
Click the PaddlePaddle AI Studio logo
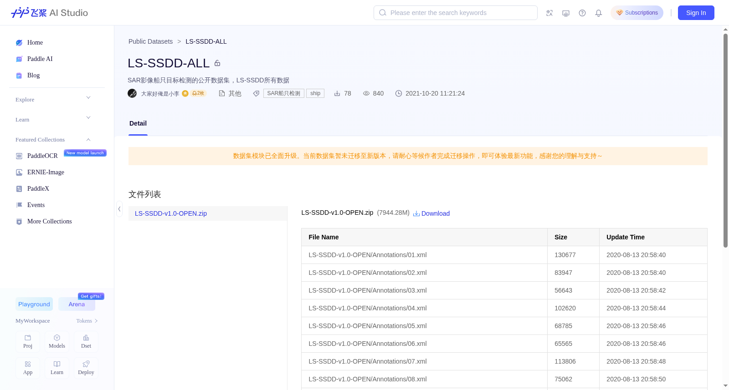[49, 13]
